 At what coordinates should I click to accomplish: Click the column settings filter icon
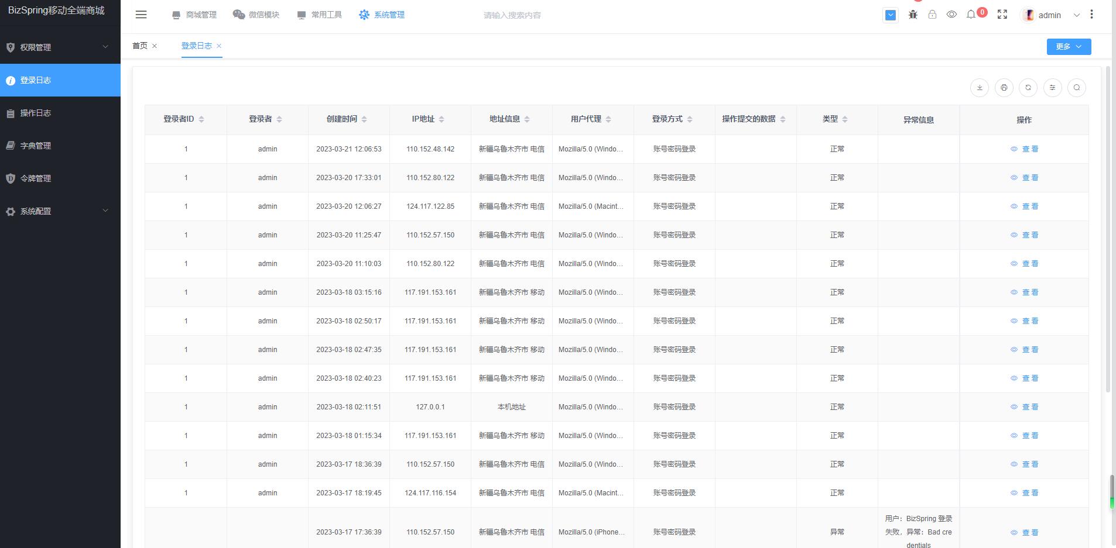(x=1052, y=88)
